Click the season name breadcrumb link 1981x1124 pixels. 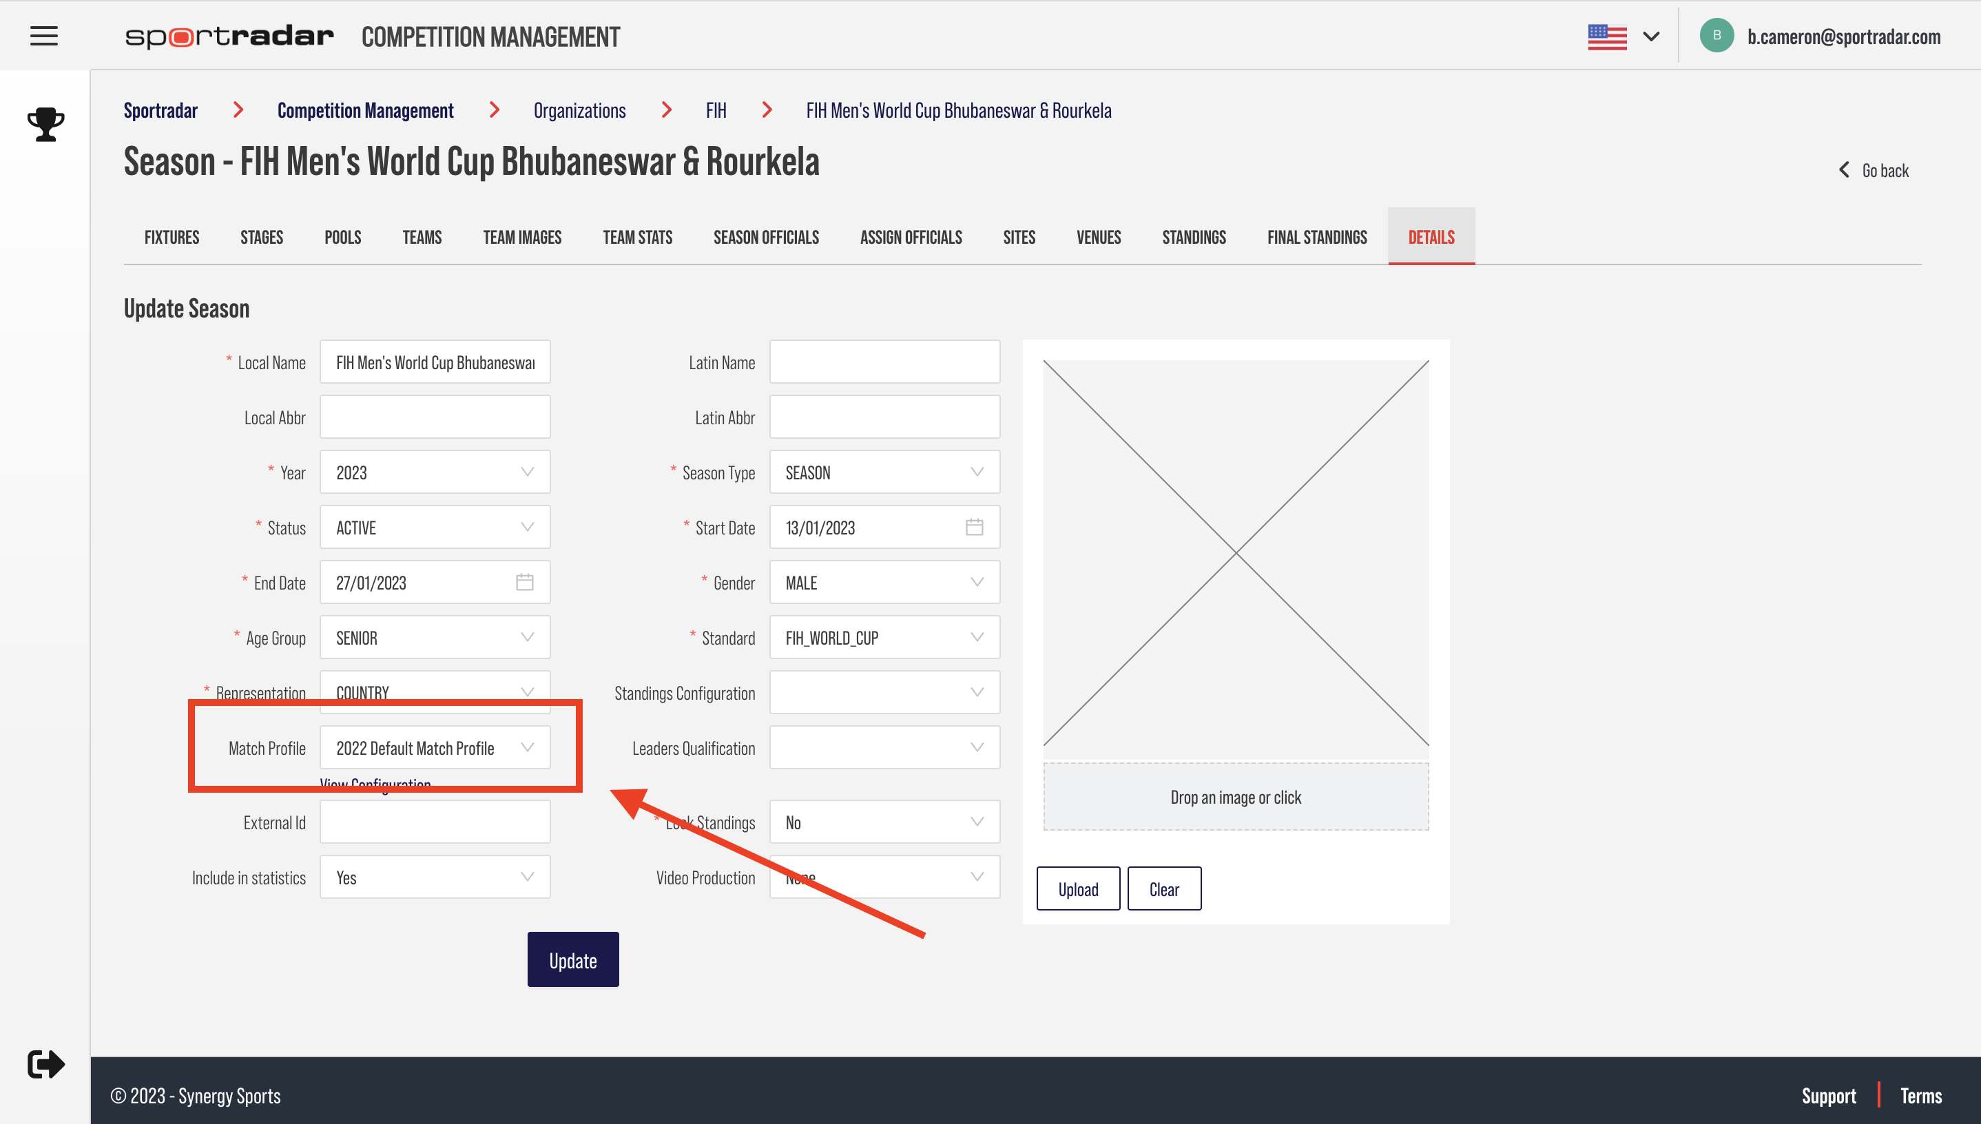coord(959,110)
